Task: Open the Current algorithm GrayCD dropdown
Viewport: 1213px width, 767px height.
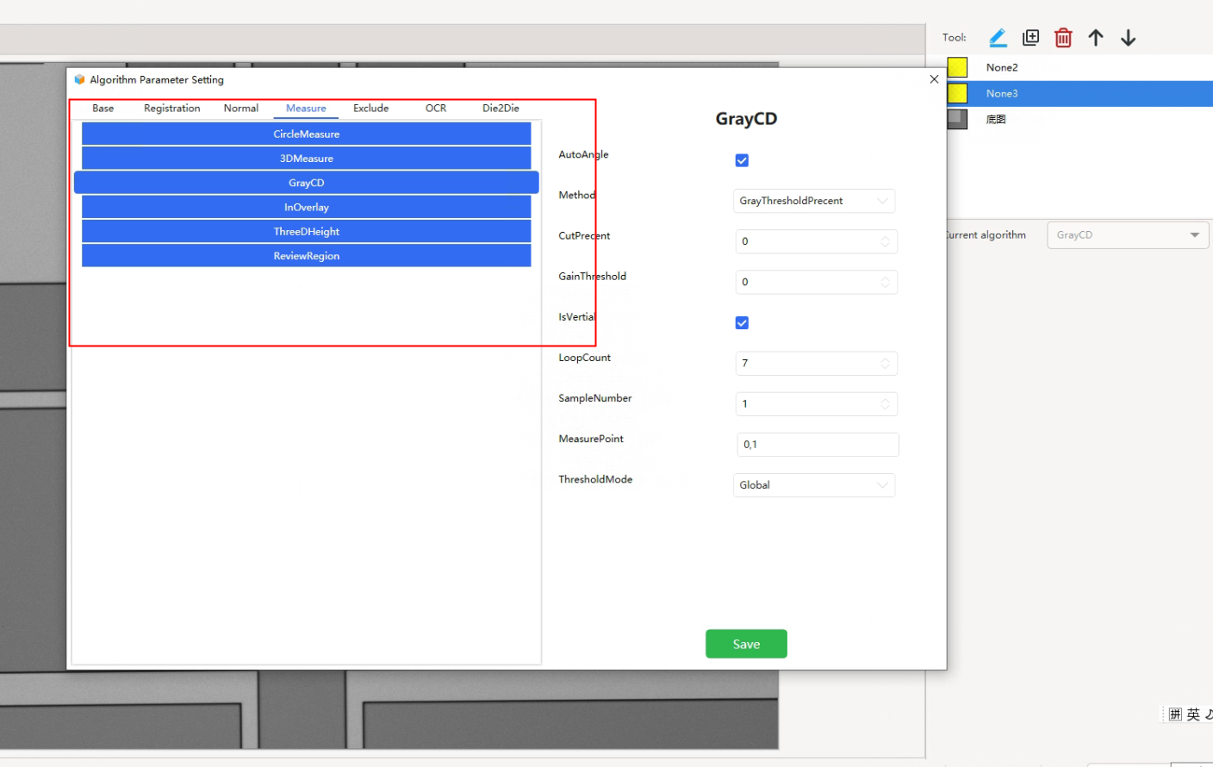Action: coord(1127,235)
